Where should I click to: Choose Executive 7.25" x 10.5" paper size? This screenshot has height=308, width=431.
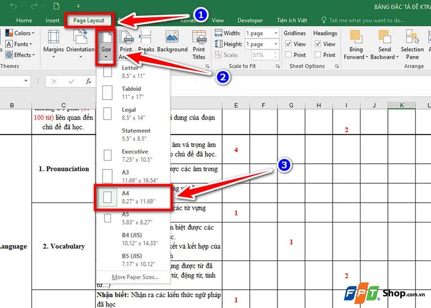pos(133,155)
